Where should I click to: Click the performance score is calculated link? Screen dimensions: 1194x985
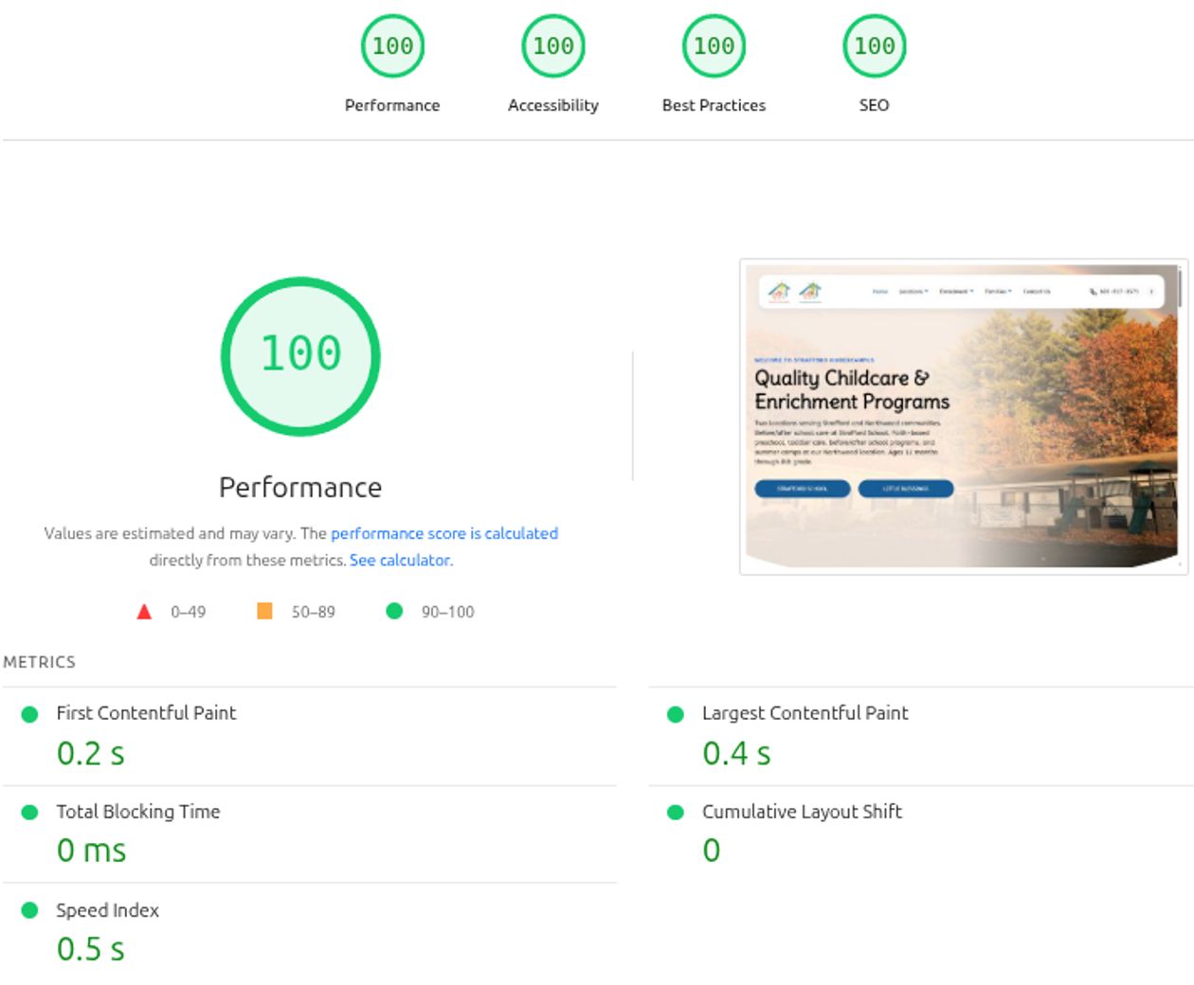[443, 533]
